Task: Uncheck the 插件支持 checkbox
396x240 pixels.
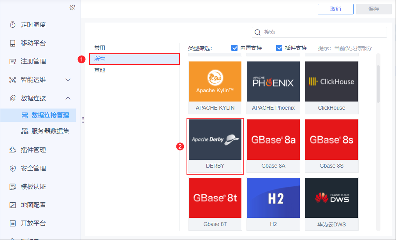Action: (279, 48)
